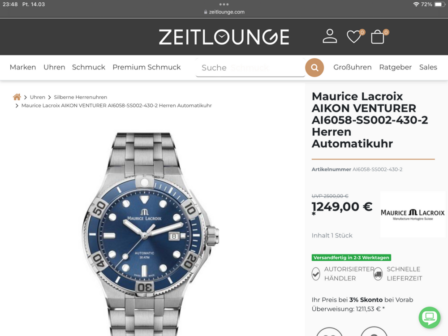Open the user account icon

[x=330, y=36]
